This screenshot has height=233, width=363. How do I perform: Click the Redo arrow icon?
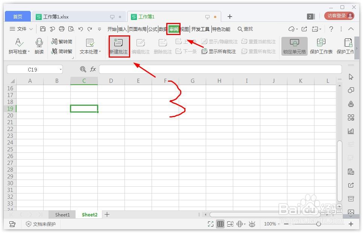[90, 29]
